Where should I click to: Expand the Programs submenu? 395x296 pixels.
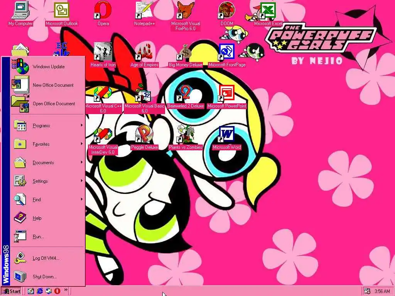(47, 125)
